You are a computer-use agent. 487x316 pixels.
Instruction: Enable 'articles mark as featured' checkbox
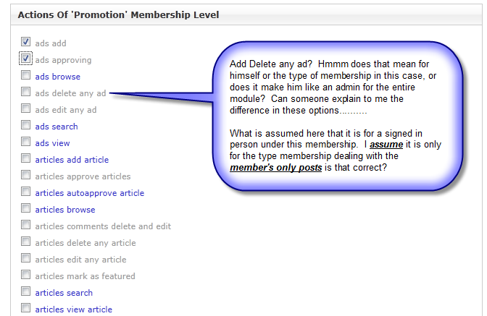[26, 276]
